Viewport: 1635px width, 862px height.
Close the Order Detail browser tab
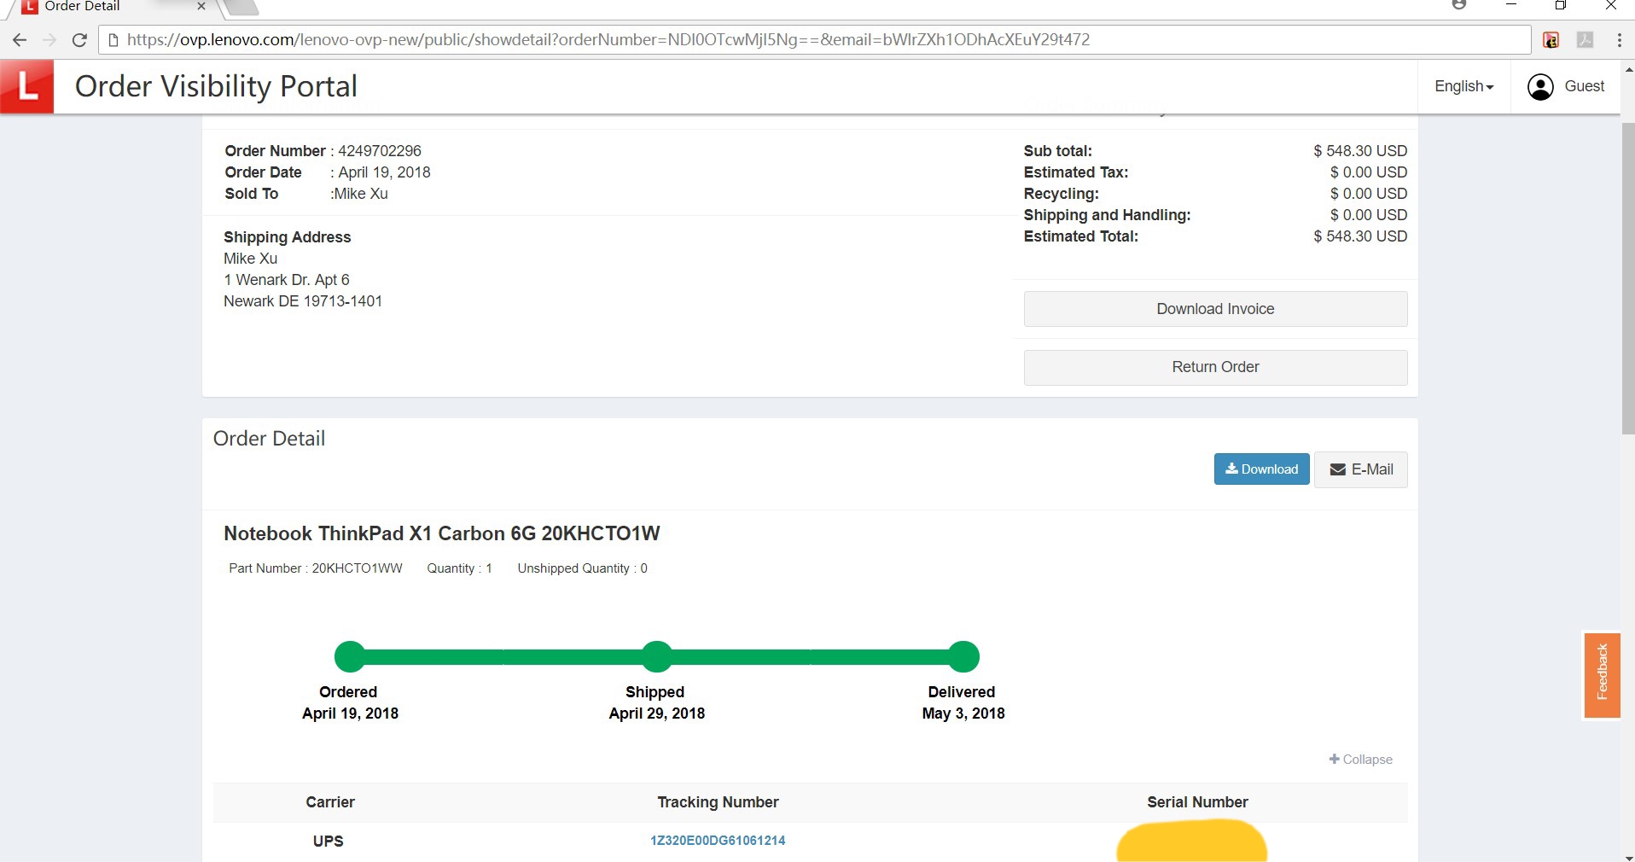coord(201,7)
